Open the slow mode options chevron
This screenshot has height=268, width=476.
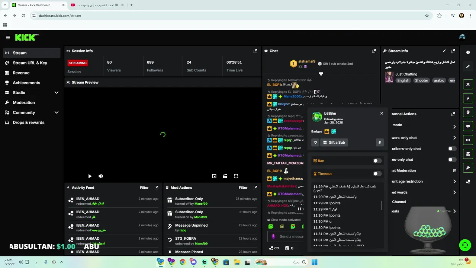[454, 127]
